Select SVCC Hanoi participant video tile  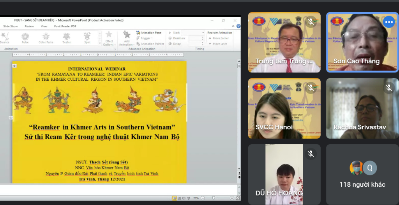(284, 108)
